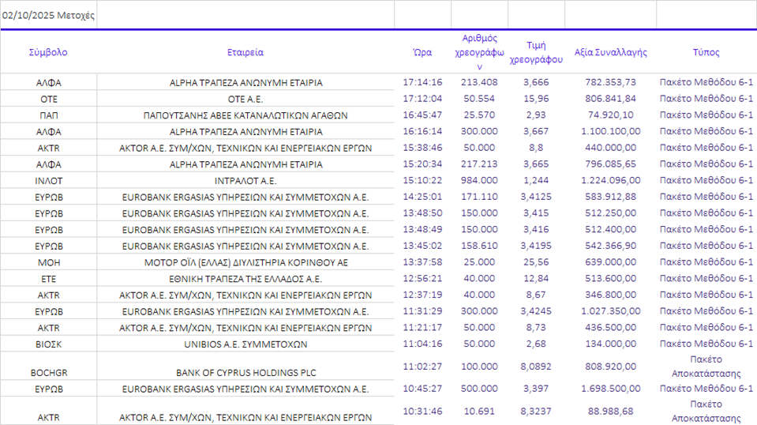Screen dimensions: 757x425
Task: Click the Τιμή χρεογράφου column header
Action: point(536,52)
